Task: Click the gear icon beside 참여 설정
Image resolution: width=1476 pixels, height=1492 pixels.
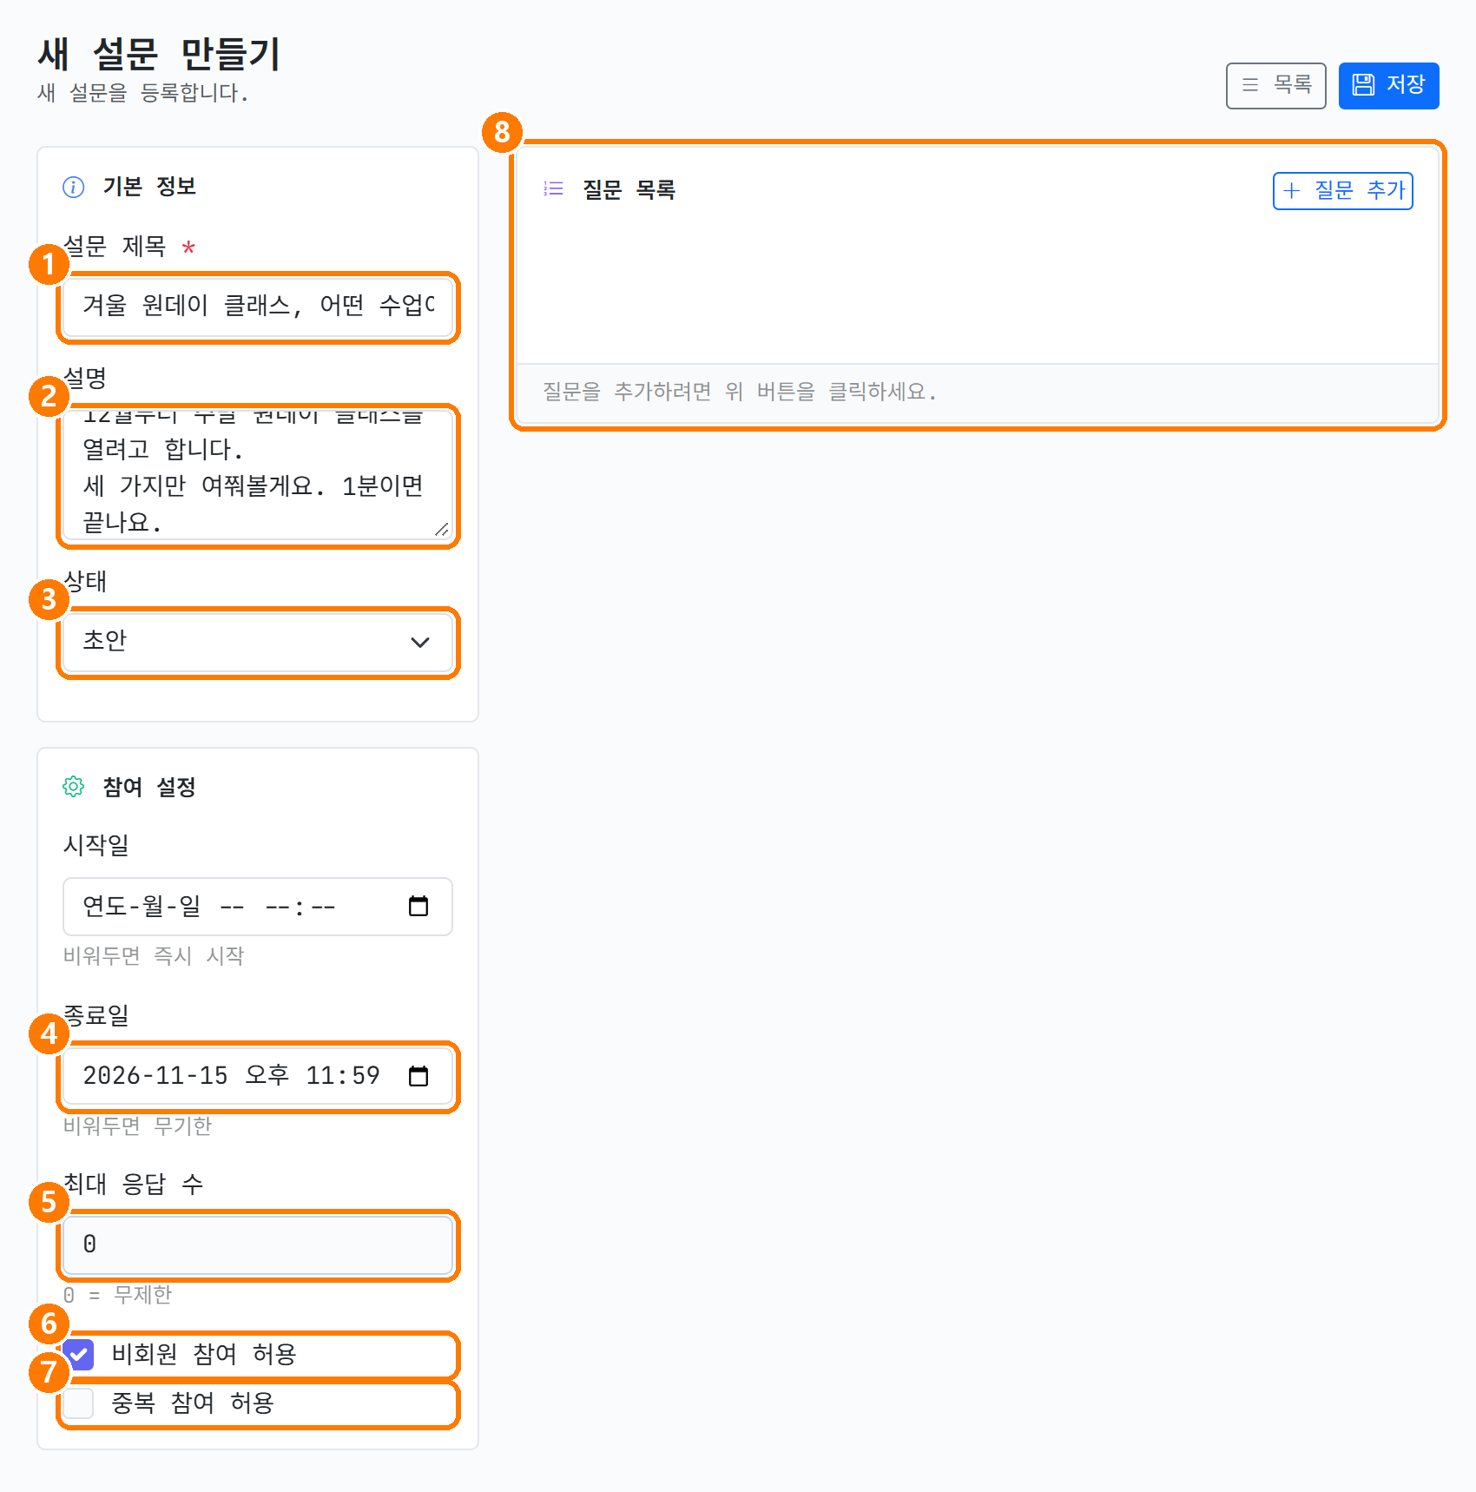Action: (x=74, y=787)
